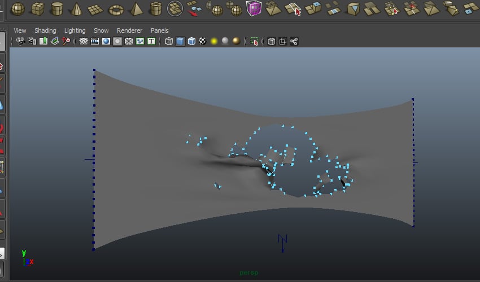Viewport: 480px width, 282px height.
Task: Create a polygon cube from the shelf
Action: tap(37, 8)
